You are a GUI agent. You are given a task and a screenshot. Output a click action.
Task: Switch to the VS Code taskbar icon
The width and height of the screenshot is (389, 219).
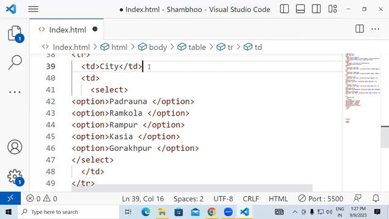[244, 212]
